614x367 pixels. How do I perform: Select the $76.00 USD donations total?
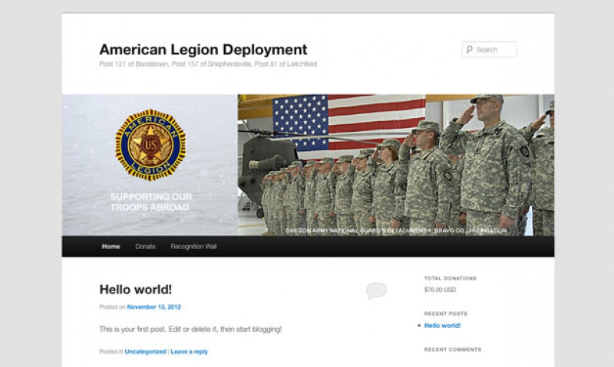440,290
